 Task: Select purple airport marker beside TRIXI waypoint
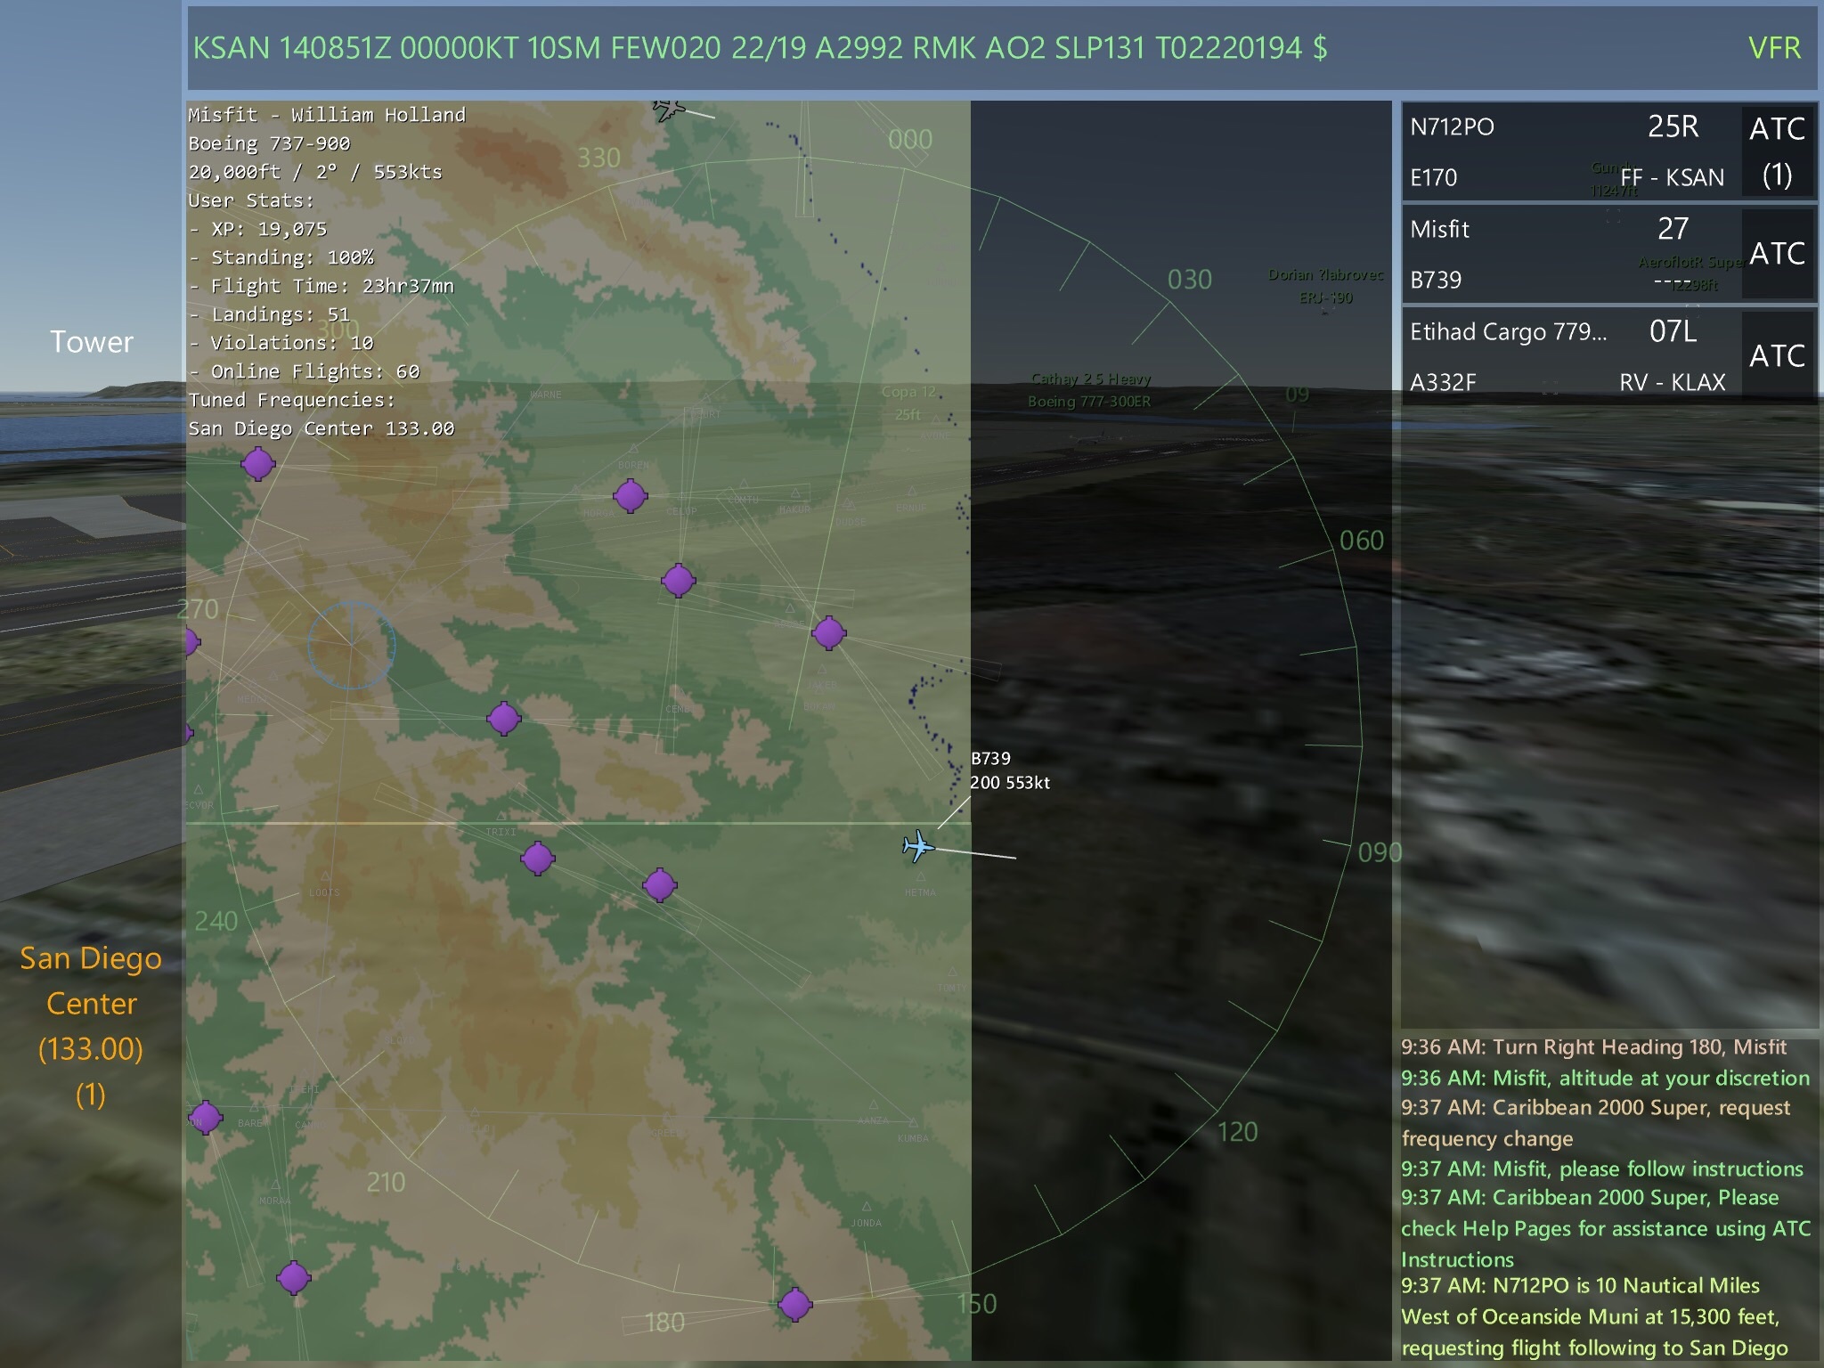[x=537, y=859]
